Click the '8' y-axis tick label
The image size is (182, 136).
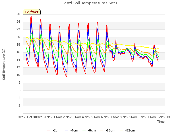point(19,83)
